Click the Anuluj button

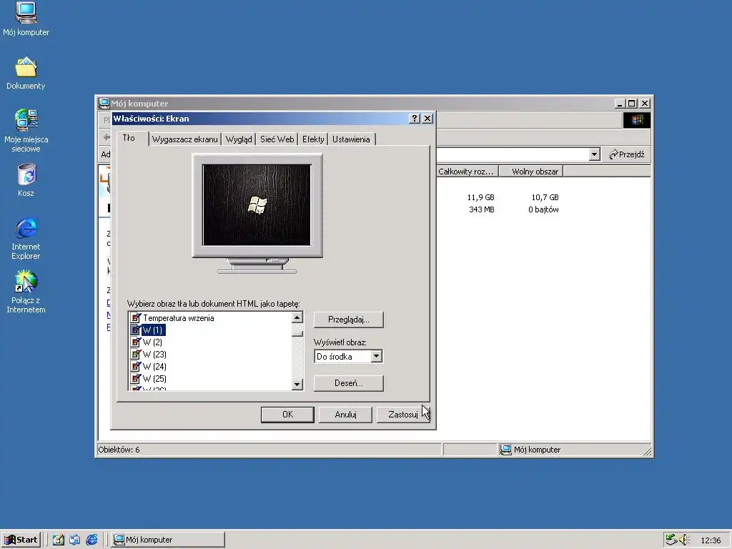[345, 415]
